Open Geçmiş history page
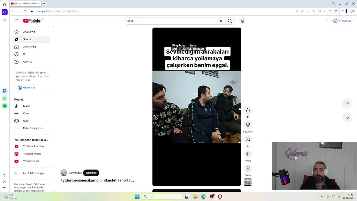Viewport: 357px width, 201px height. coord(31,62)
